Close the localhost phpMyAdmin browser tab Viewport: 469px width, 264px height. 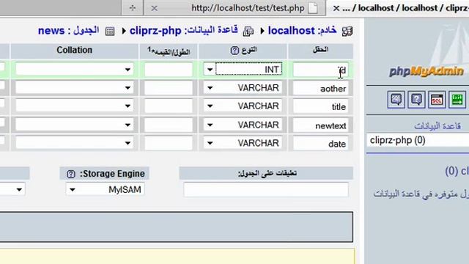click(x=336, y=8)
